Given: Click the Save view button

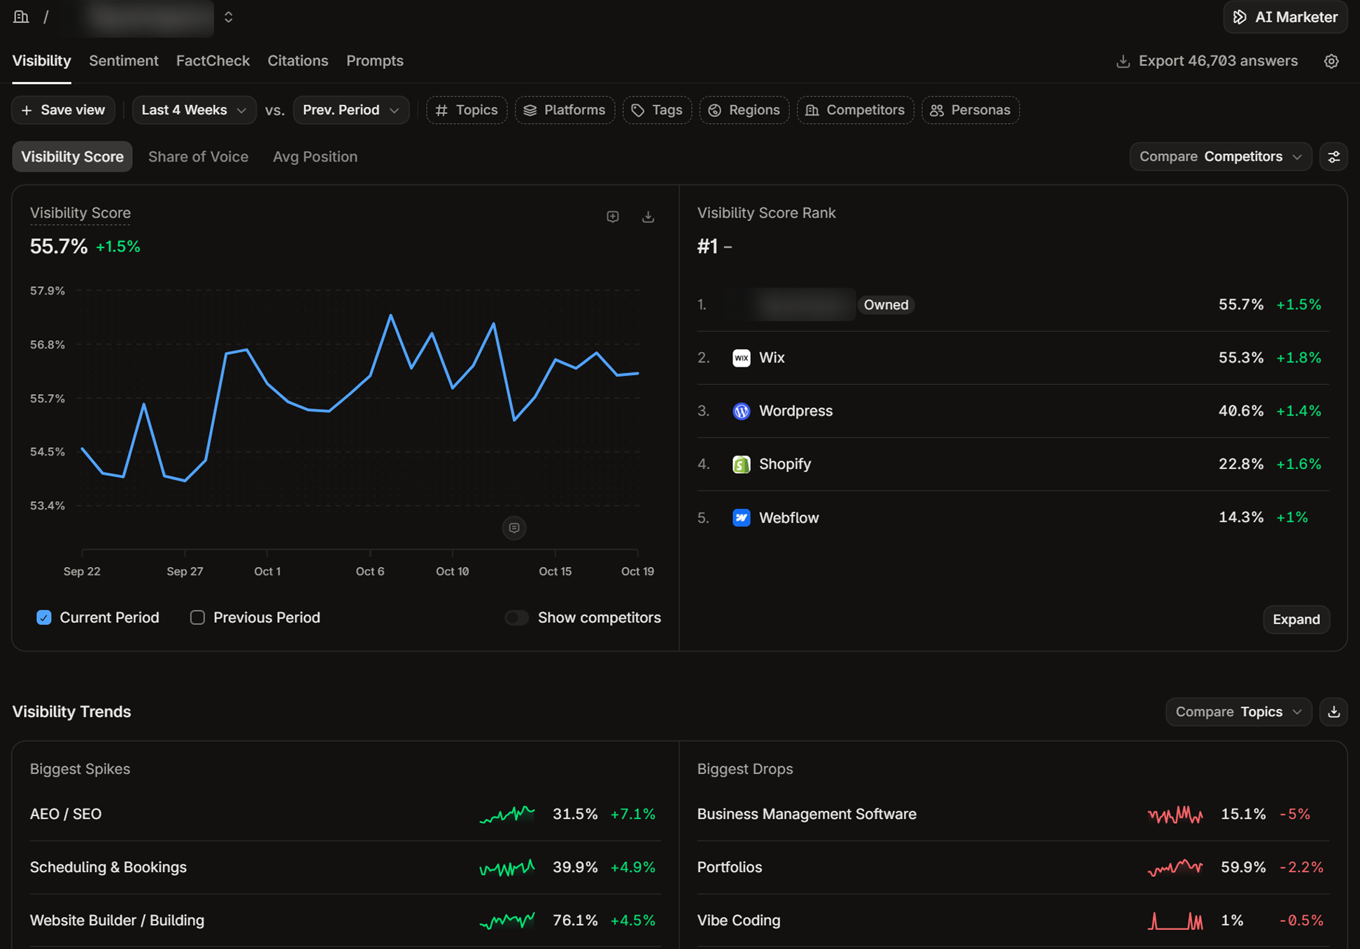Looking at the screenshot, I should tap(63, 110).
